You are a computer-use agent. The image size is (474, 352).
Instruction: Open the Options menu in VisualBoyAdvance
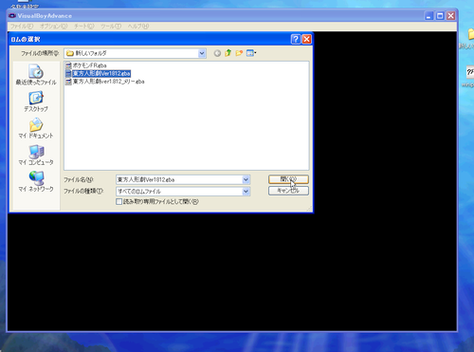point(54,27)
